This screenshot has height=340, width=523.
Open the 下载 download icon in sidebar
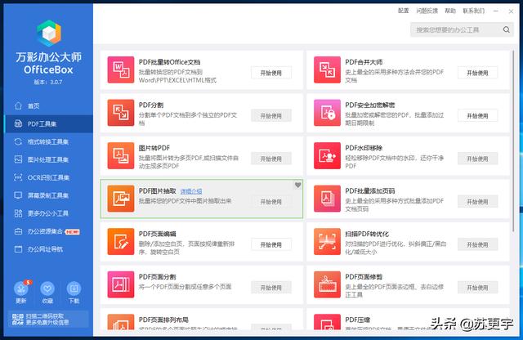pos(74,289)
